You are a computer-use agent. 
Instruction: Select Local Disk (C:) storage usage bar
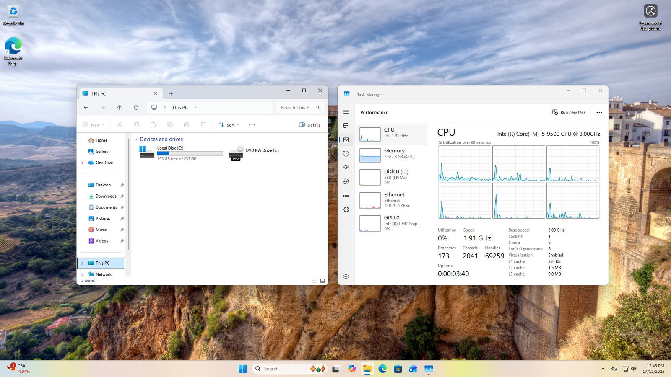(x=190, y=154)
